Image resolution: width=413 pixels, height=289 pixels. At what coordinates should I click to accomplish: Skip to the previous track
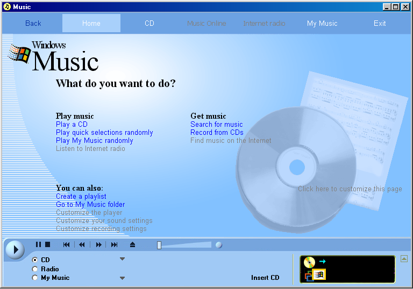click(x=66, y=245)
